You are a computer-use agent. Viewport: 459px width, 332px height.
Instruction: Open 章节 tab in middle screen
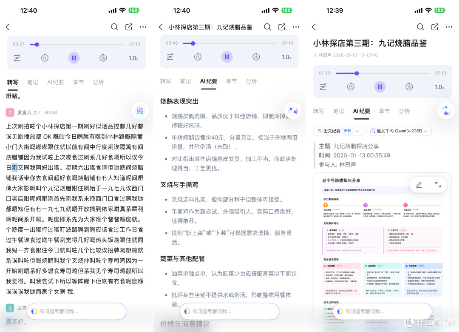[x=231, y=81]
